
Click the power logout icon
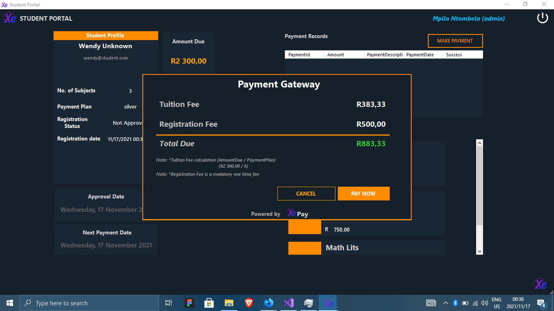[x=542, y=18]
